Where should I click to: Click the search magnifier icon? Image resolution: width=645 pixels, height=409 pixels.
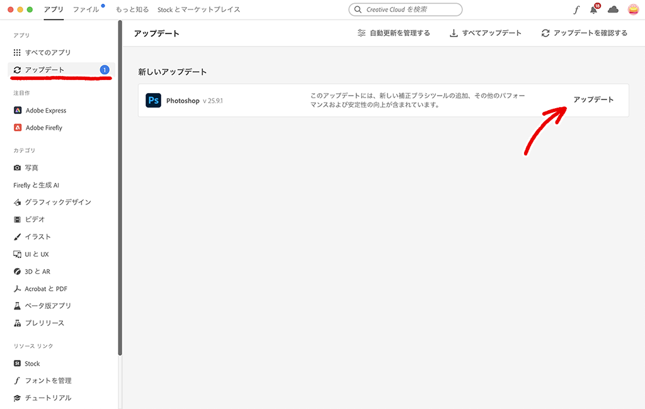tap(358, 9)
